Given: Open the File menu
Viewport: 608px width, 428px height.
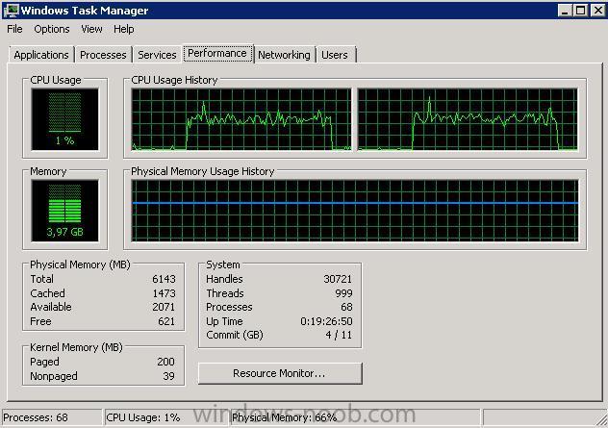Looking at the screenshot, I should pyautogui.click(x=14, y=29).
